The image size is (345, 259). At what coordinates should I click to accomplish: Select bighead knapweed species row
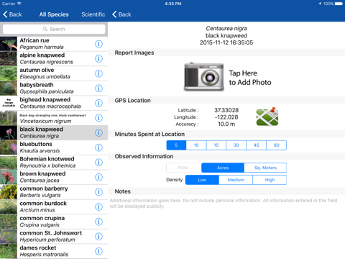54,103
